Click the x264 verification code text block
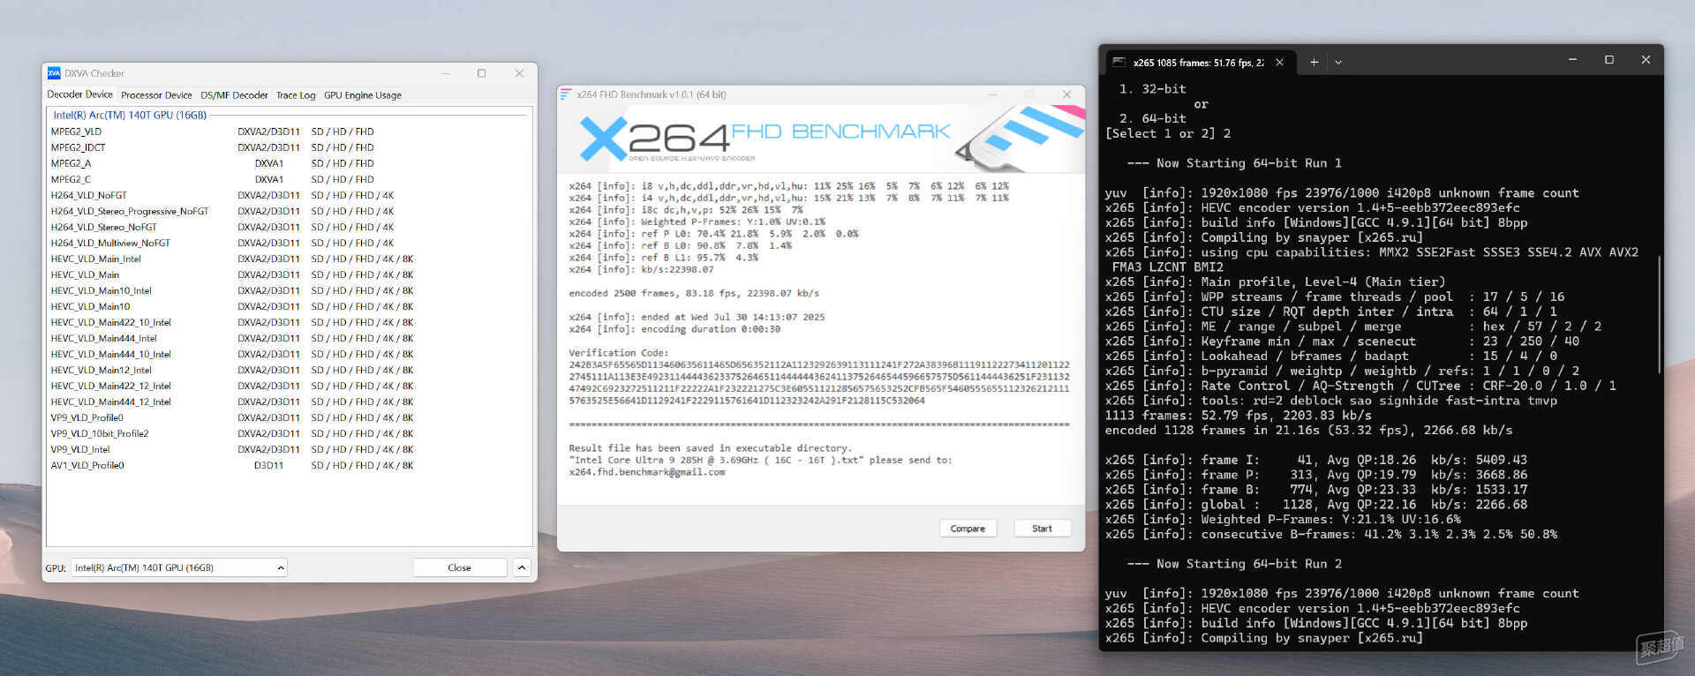1695x676 pixels. click(x=819, y=382)
